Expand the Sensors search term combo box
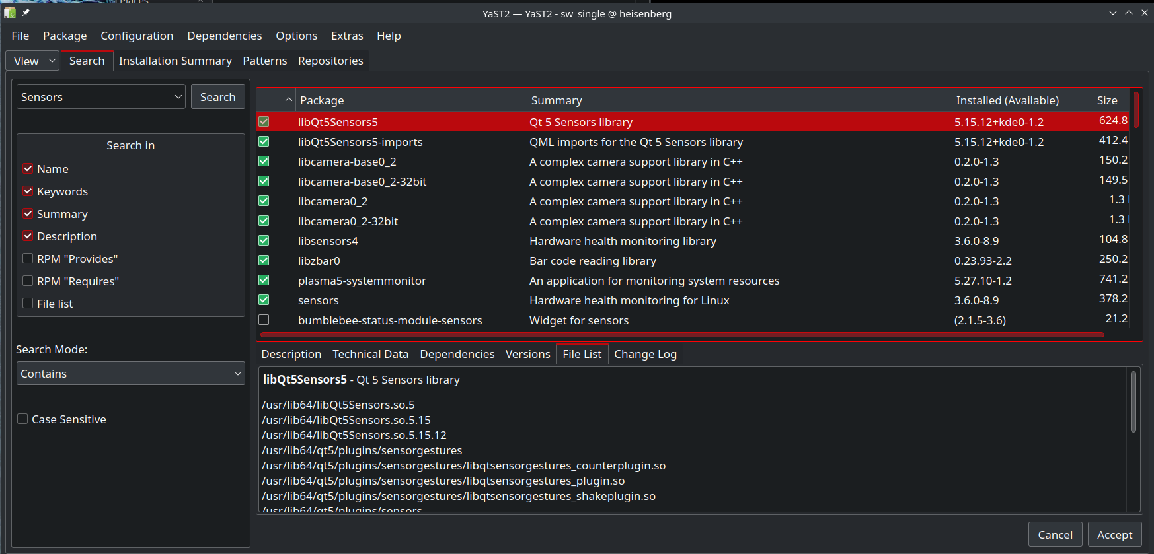 (x=178, y=96)
